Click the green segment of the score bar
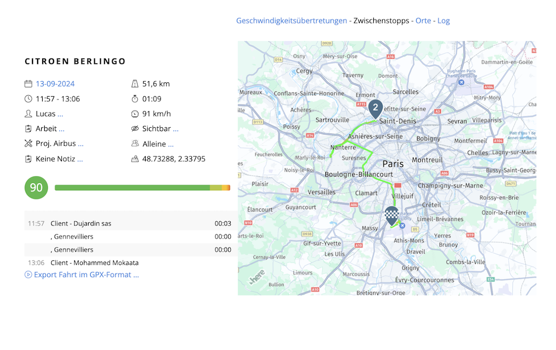556x350 pixels. pyautogui.click(x=132, y=187)
